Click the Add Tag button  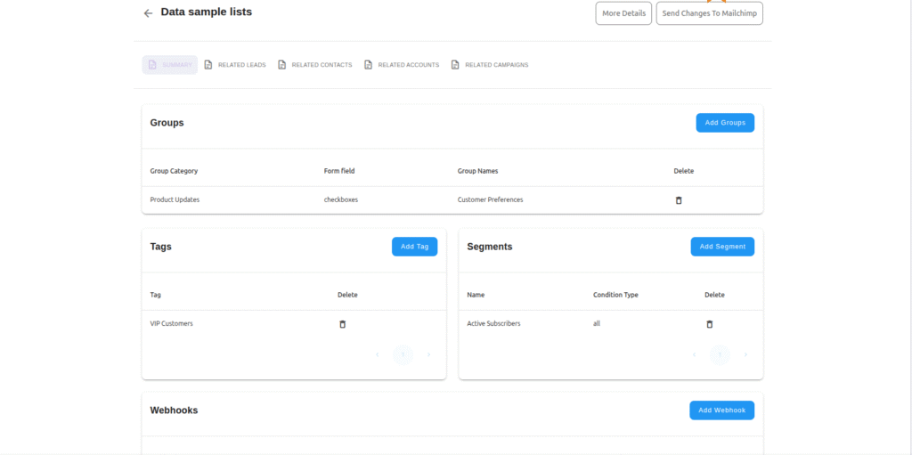point(415,247)
